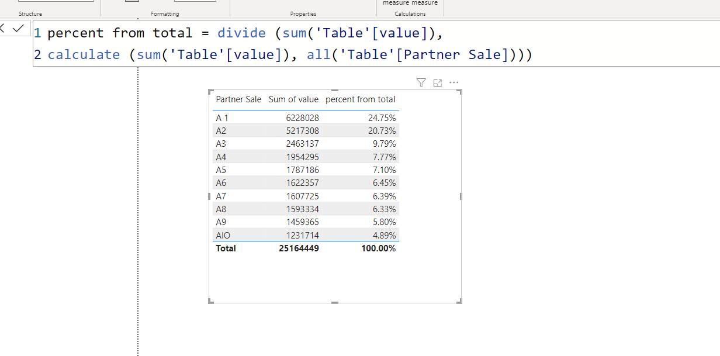This screenshot has width=720, height=356.
Task: Click the value 1231714
Action: point(302,235)
